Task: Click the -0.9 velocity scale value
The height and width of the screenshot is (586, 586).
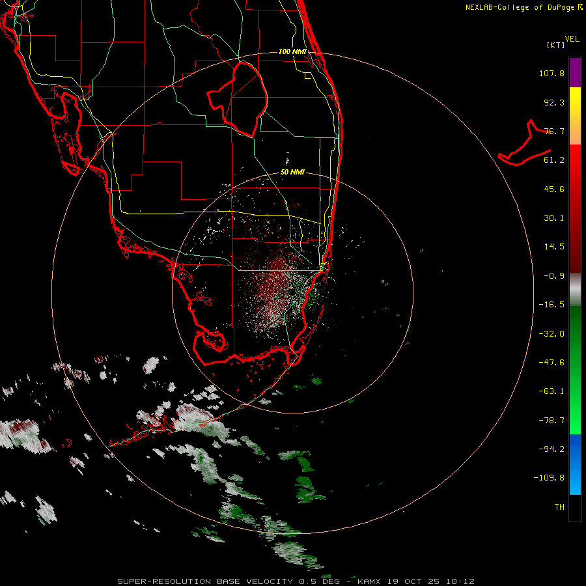Action: (x=554, y=276)
